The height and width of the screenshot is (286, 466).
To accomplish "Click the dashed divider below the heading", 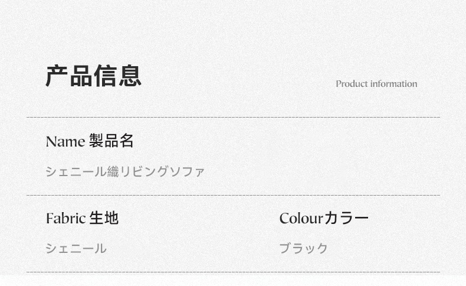I will (x=234, y=117).
